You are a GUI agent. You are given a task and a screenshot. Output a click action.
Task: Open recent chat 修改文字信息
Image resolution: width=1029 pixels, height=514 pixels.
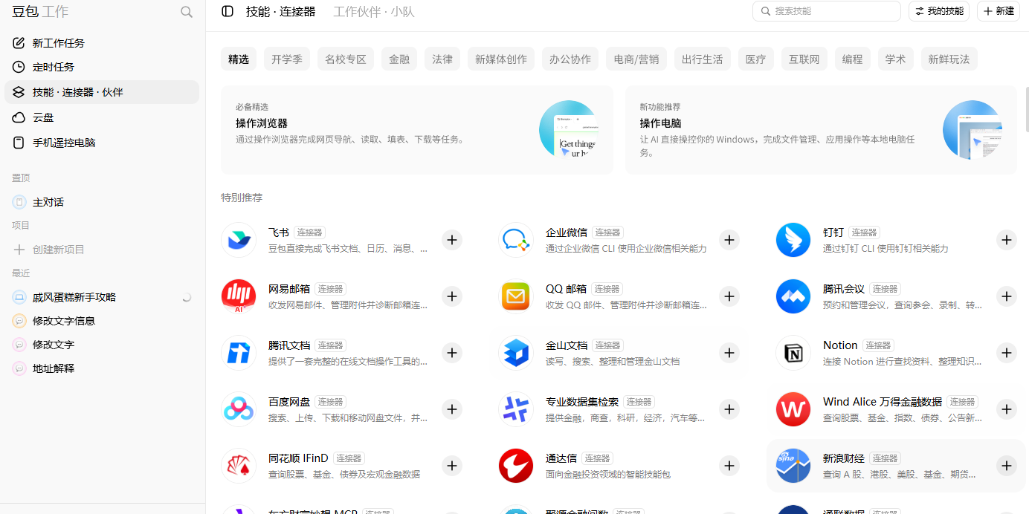click(102, 321)
